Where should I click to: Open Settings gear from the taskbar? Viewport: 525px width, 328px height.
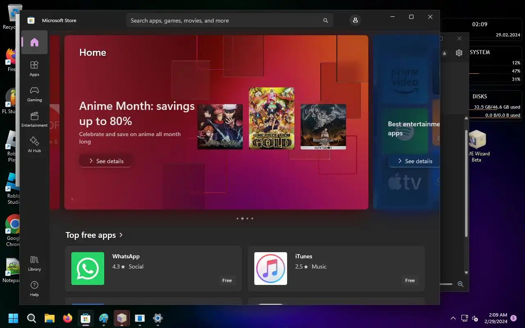[158, 318]
